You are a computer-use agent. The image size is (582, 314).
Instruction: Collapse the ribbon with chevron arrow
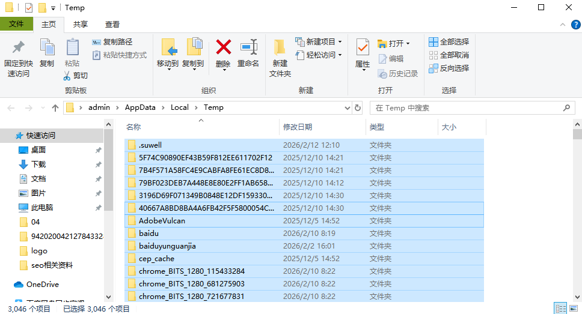563,25
